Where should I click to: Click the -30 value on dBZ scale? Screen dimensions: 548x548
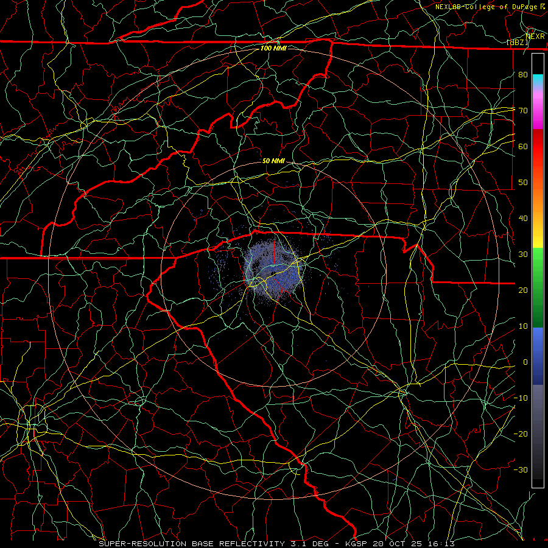tap(521, 470)
